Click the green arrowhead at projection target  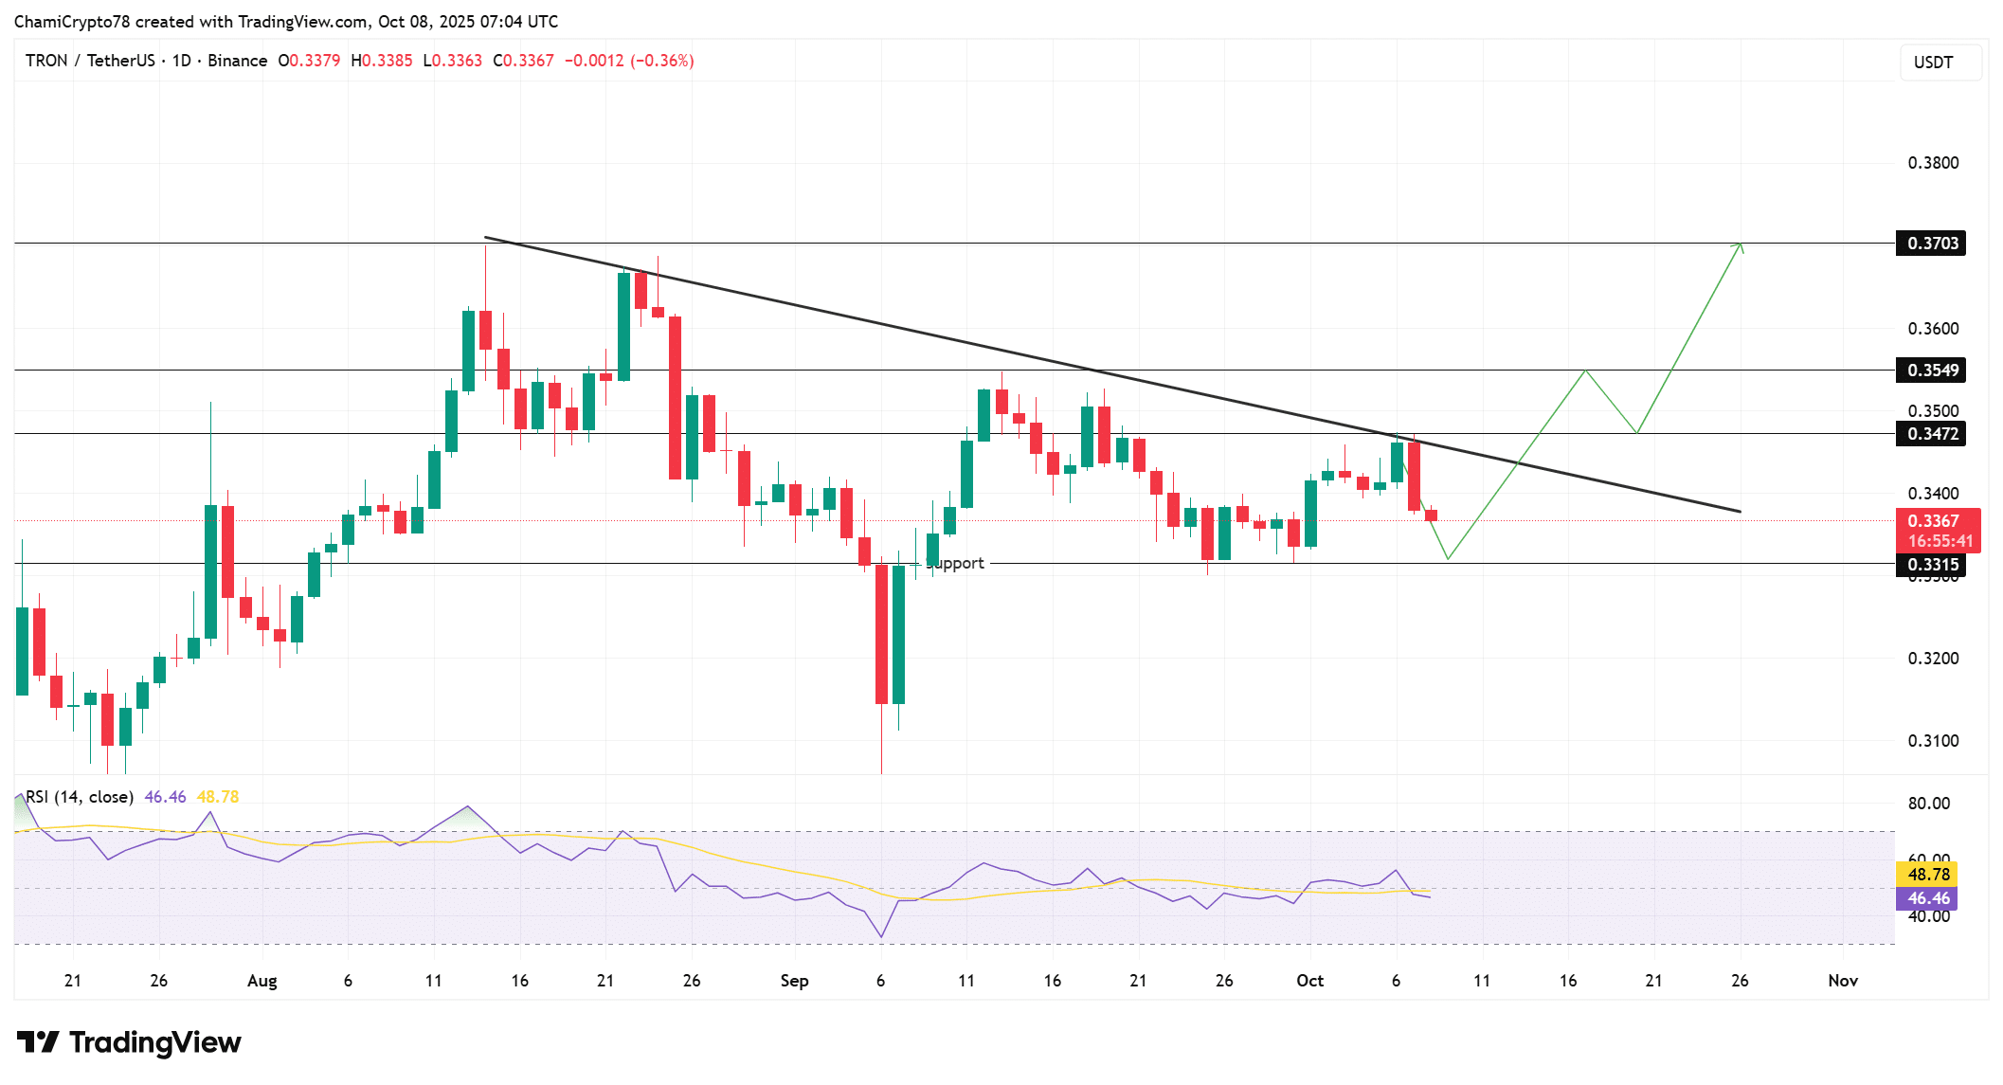1740,246
